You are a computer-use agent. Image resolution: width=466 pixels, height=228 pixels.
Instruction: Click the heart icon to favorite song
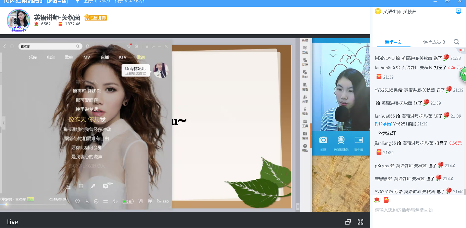click(77, 201)
